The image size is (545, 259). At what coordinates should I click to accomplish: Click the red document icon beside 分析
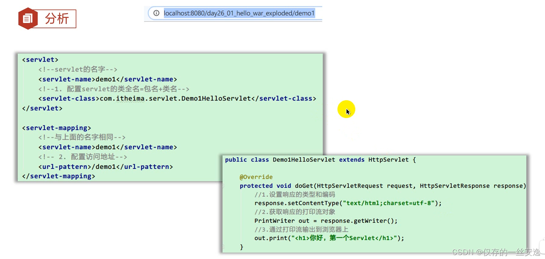(28, 19)
